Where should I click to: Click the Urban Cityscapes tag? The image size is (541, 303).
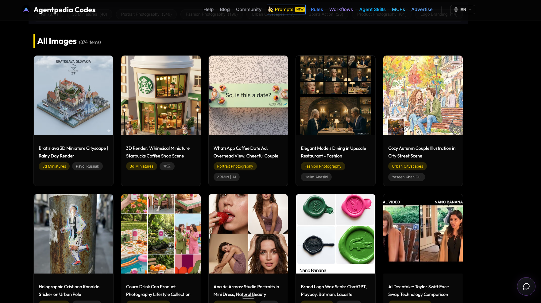[407, 166]
